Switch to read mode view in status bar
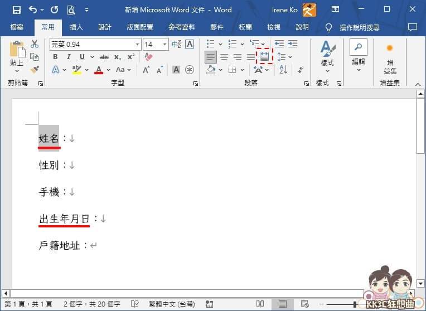Image resolution: width=426 pixels, height=311 pixels. (260, 304)
